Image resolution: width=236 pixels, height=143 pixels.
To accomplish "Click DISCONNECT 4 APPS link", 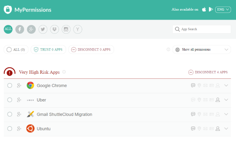I will click(x=208, y=72).
